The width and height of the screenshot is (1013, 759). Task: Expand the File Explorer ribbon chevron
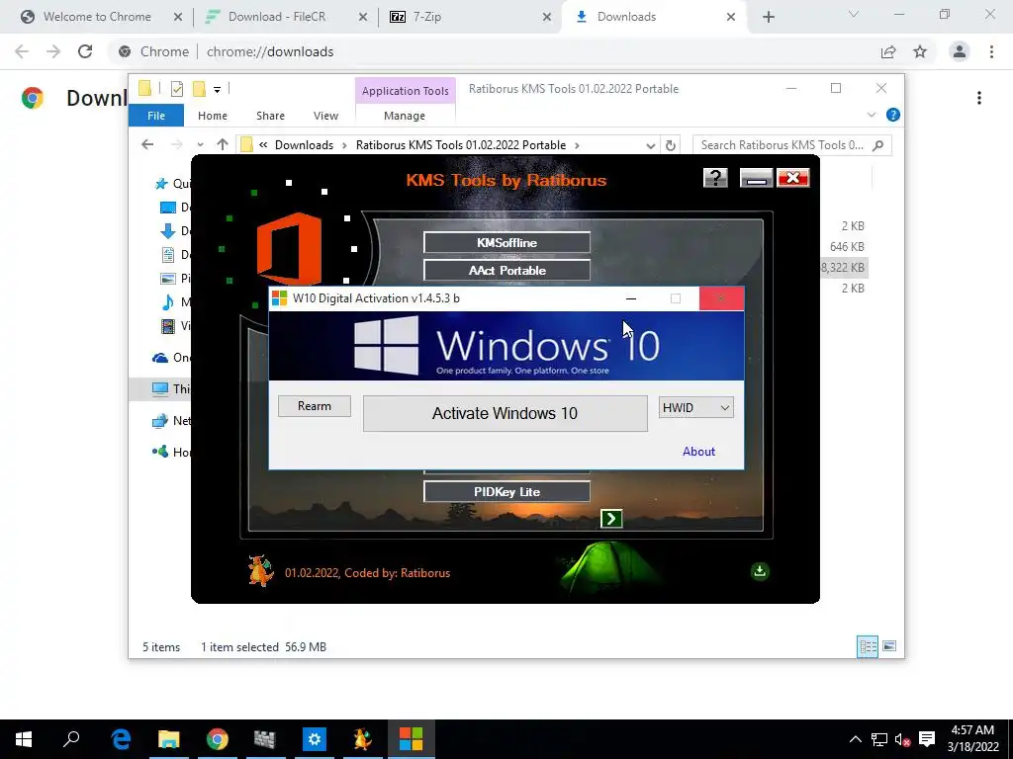871,115
